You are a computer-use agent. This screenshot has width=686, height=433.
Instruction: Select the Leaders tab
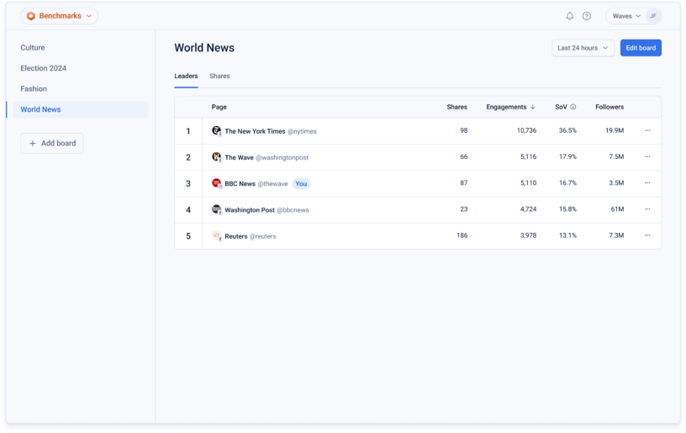[x=186, y=77]
